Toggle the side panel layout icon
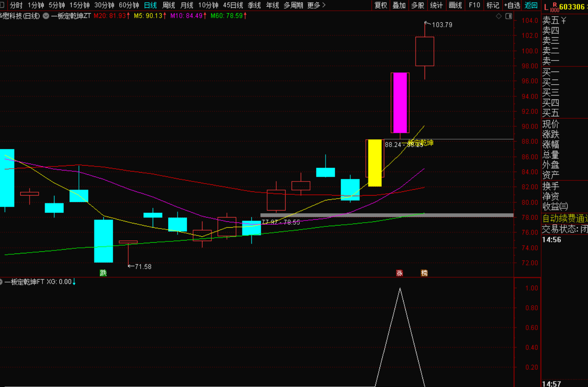Screen dimensions: 588x387 tap(509, 16)
